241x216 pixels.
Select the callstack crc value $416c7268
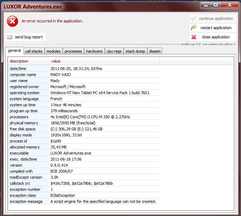(82, 183)
